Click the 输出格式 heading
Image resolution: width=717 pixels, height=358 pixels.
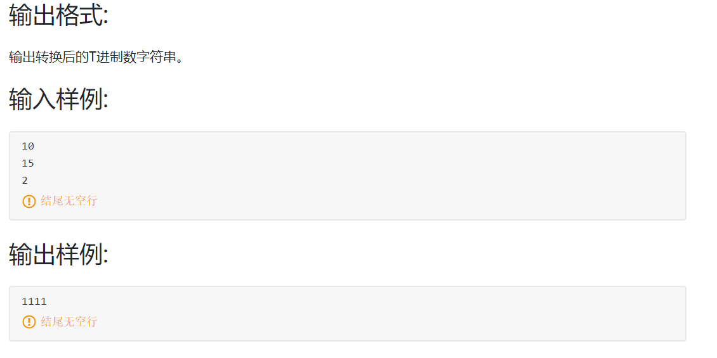tap(58, 16)
